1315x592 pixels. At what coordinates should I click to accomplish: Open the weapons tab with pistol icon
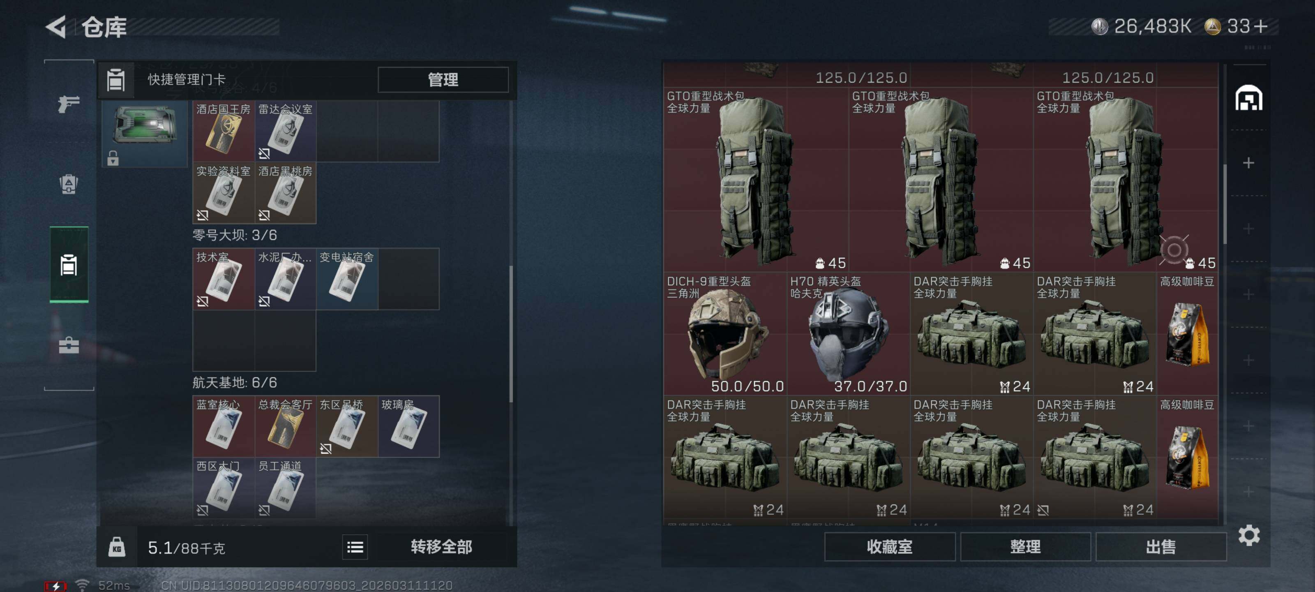[x=68, y=104]
